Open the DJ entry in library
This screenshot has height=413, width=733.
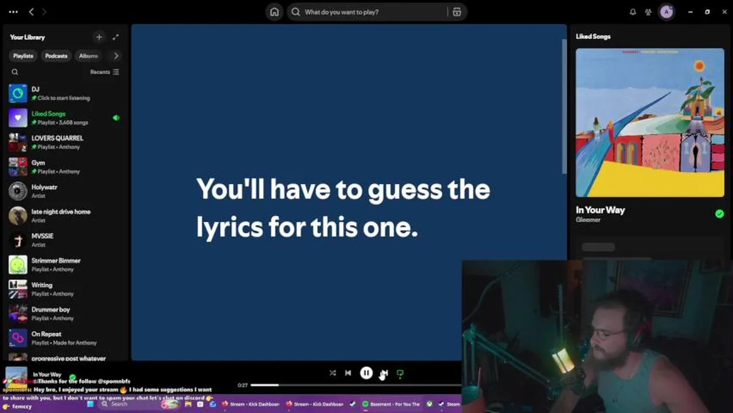[x=64, y=93]
